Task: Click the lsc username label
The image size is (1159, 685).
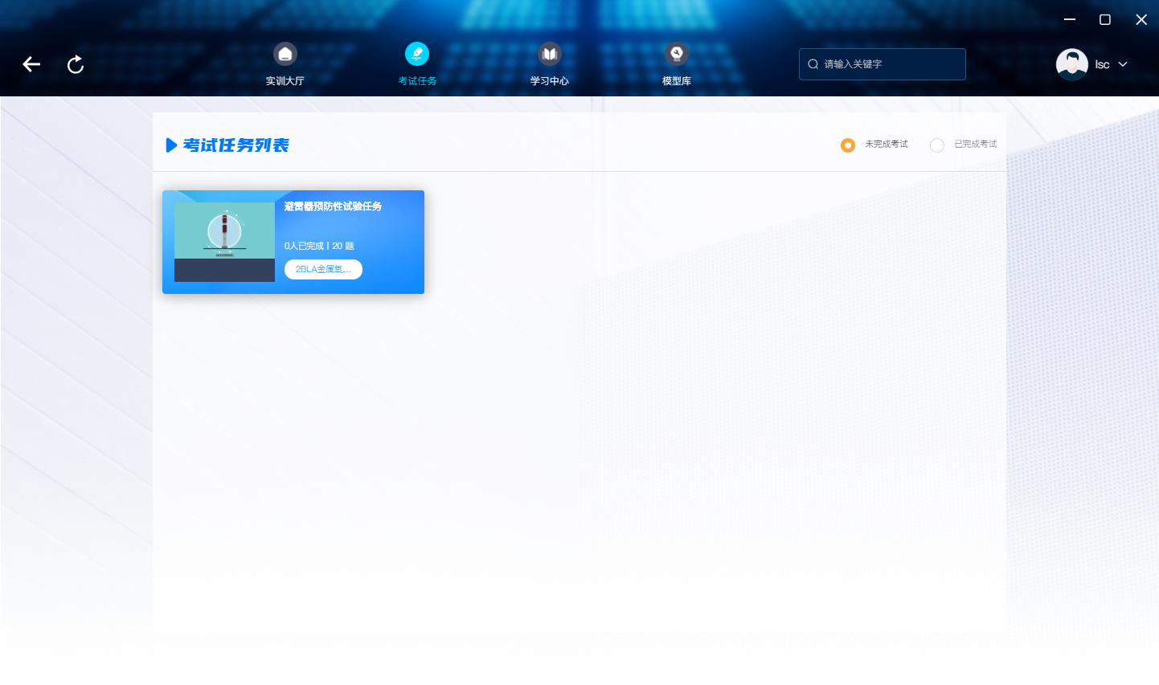Action: (1102, 64)
